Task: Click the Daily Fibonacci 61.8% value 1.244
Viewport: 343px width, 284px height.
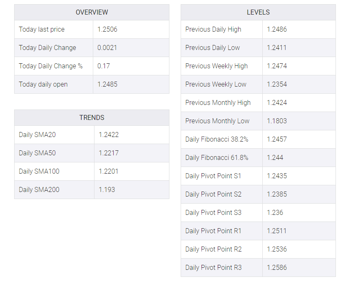Action: 275,157
